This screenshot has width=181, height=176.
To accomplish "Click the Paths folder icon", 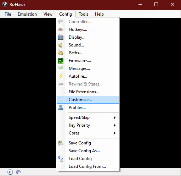I will (x=61, y=53).
